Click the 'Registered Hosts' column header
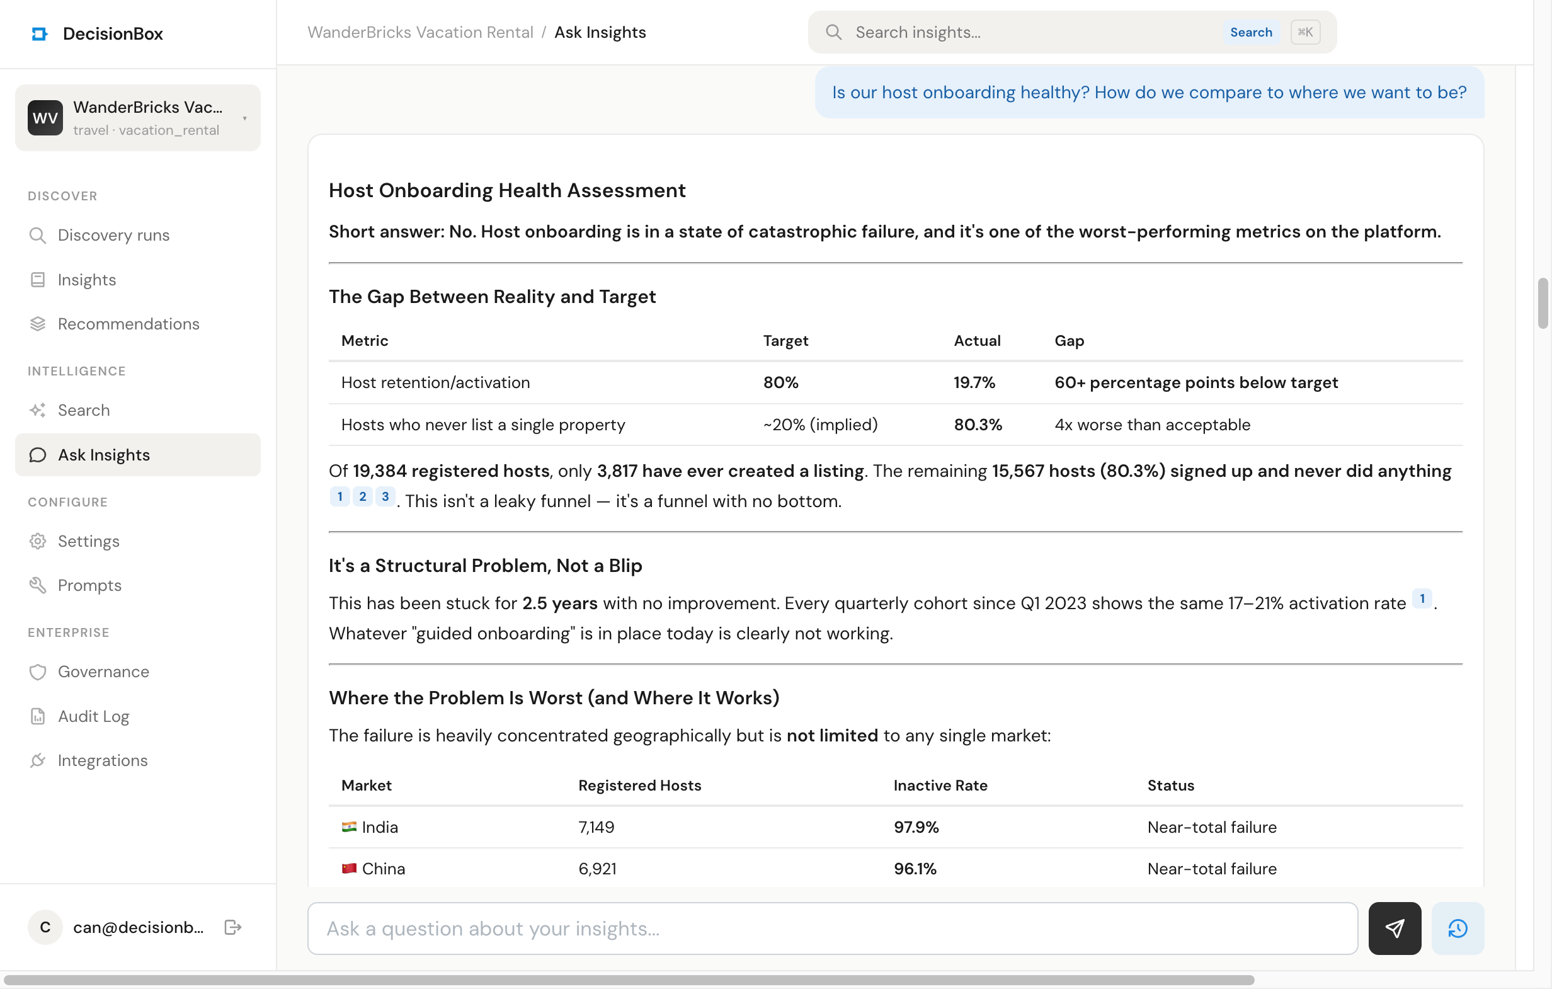 pyautogui.click(x=639, y=786)
